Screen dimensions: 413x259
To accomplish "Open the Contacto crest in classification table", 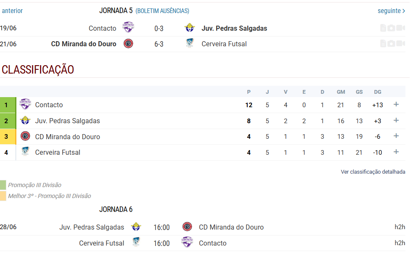I will point(25,104).
